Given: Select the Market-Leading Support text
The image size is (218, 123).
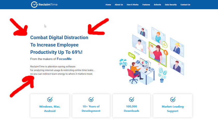Looking at the screenshot, I should tap(173, 109).
